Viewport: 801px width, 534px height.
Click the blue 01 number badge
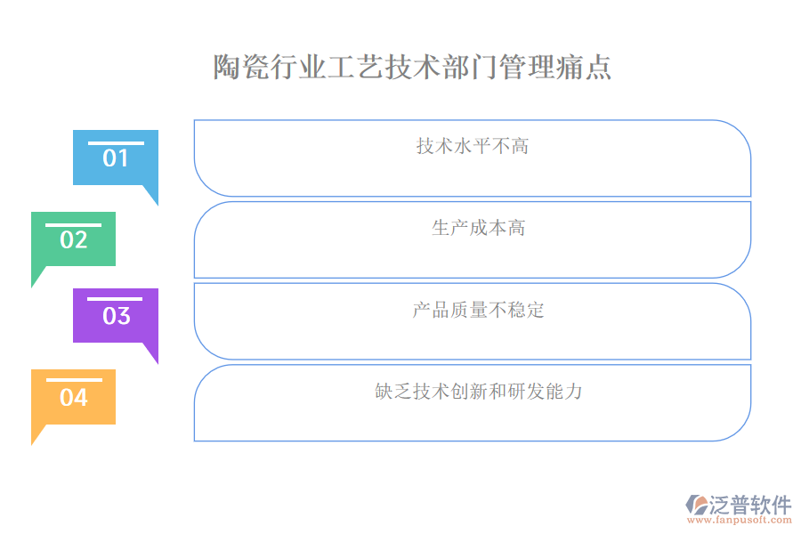[116, 158]
